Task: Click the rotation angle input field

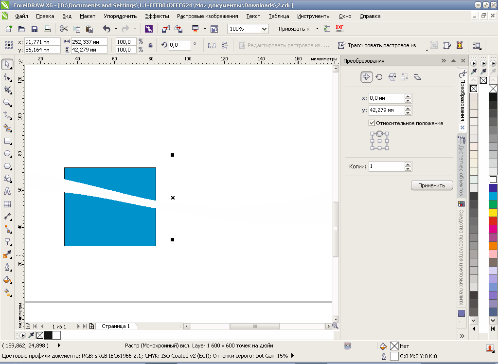Action: tap(179, 45)
